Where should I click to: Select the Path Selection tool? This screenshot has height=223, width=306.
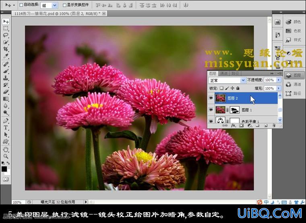tap(6, 134)
